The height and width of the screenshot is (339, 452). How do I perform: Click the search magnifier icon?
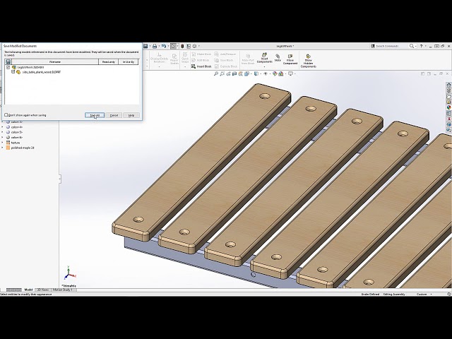412,46
